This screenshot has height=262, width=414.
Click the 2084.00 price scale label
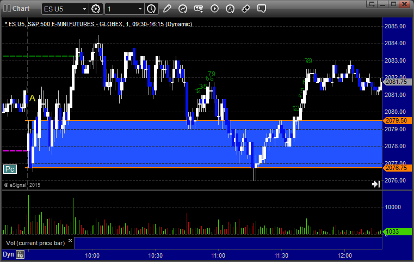tap(395, 43)
